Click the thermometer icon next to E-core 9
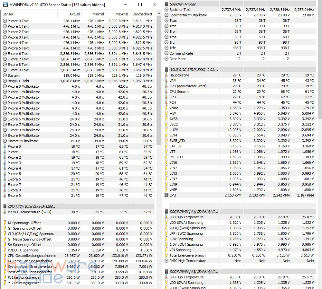The image size is (322, 289). coord(5,196)
